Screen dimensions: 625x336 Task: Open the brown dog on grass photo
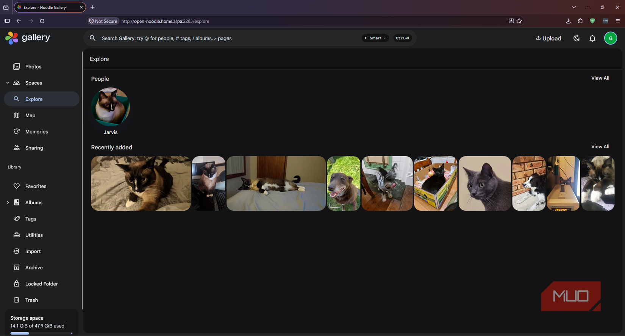pos(344,184)
